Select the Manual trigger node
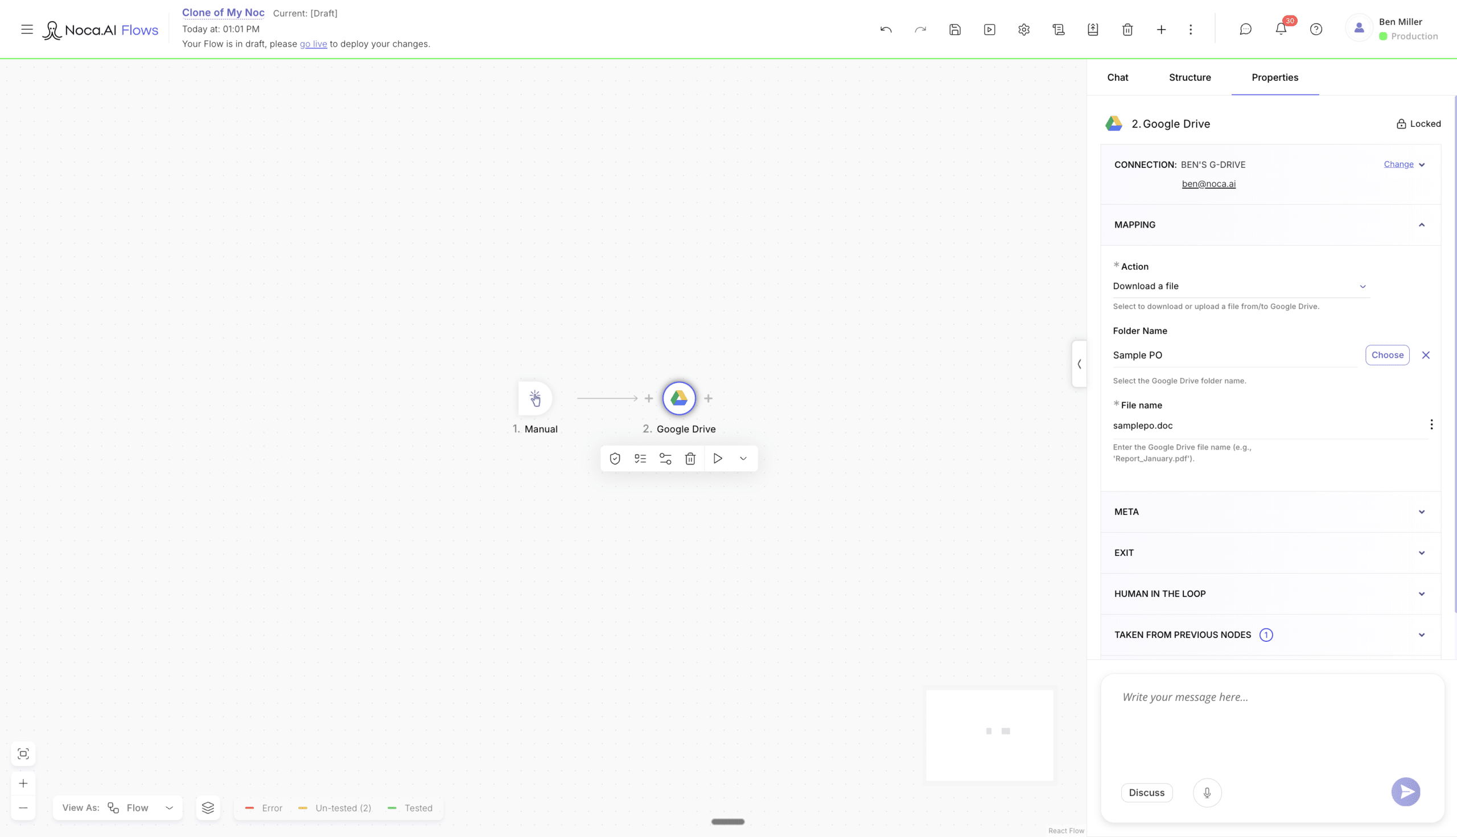 click(535, 398)
